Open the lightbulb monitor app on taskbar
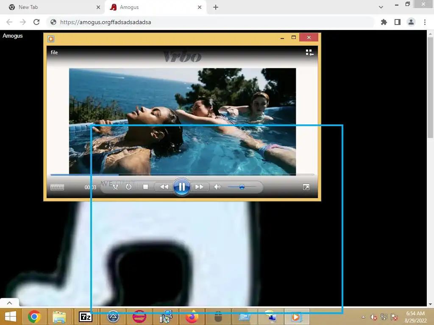The width and height of the screenshot is (434, 325). 271,317
